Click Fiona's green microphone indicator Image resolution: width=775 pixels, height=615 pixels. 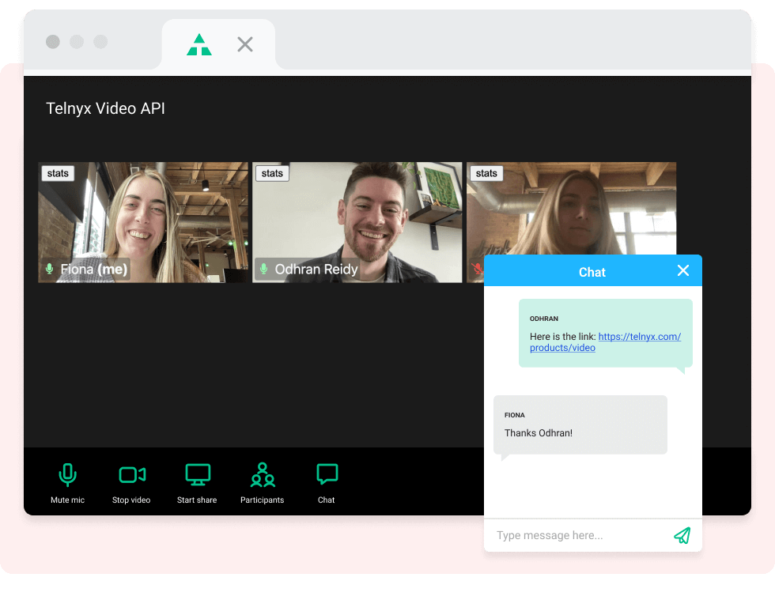click(x=49, y=269)
